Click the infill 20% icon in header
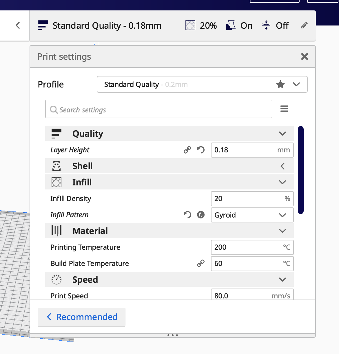 (190, 25)
